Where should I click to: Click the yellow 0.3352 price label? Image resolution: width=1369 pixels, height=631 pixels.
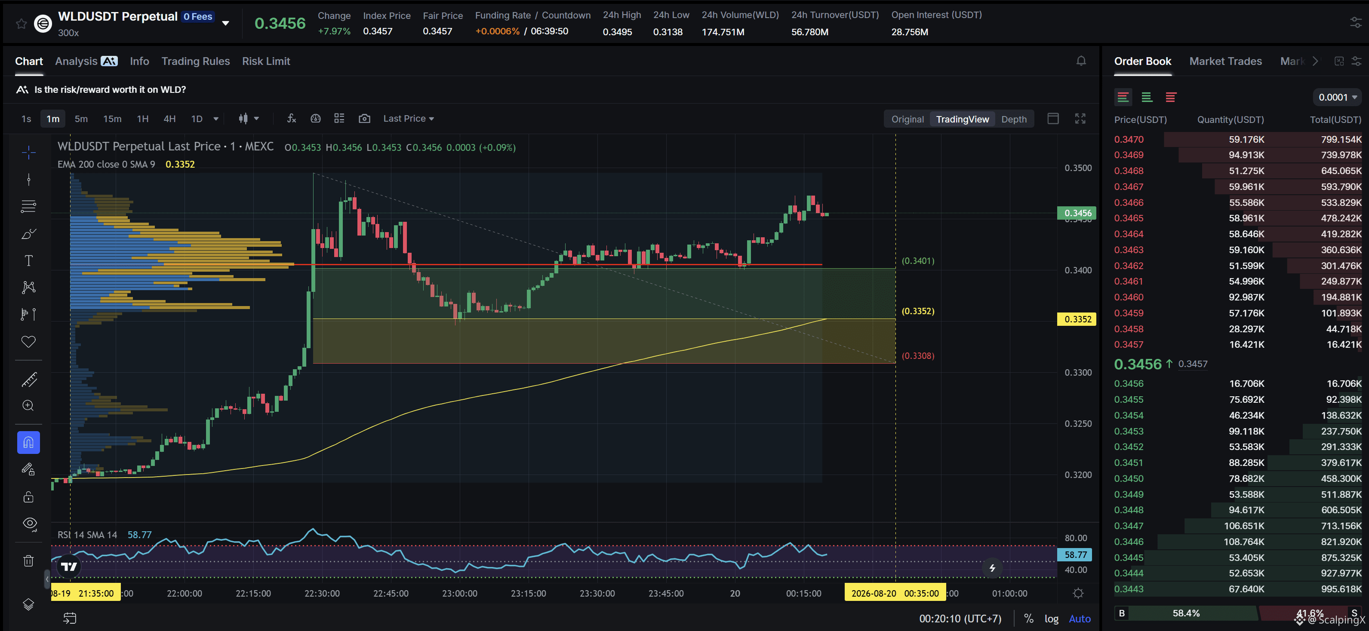[1077, 319]
